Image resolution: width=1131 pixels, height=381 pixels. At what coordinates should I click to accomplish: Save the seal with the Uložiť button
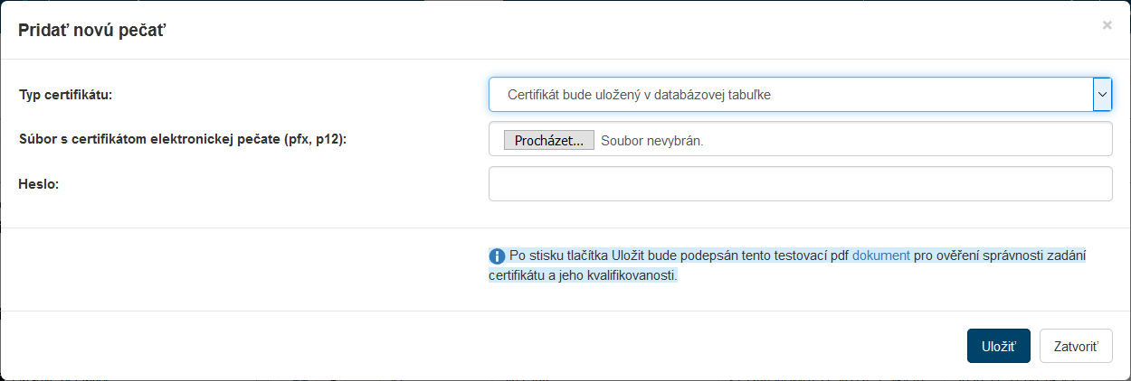tap(998, 346)
